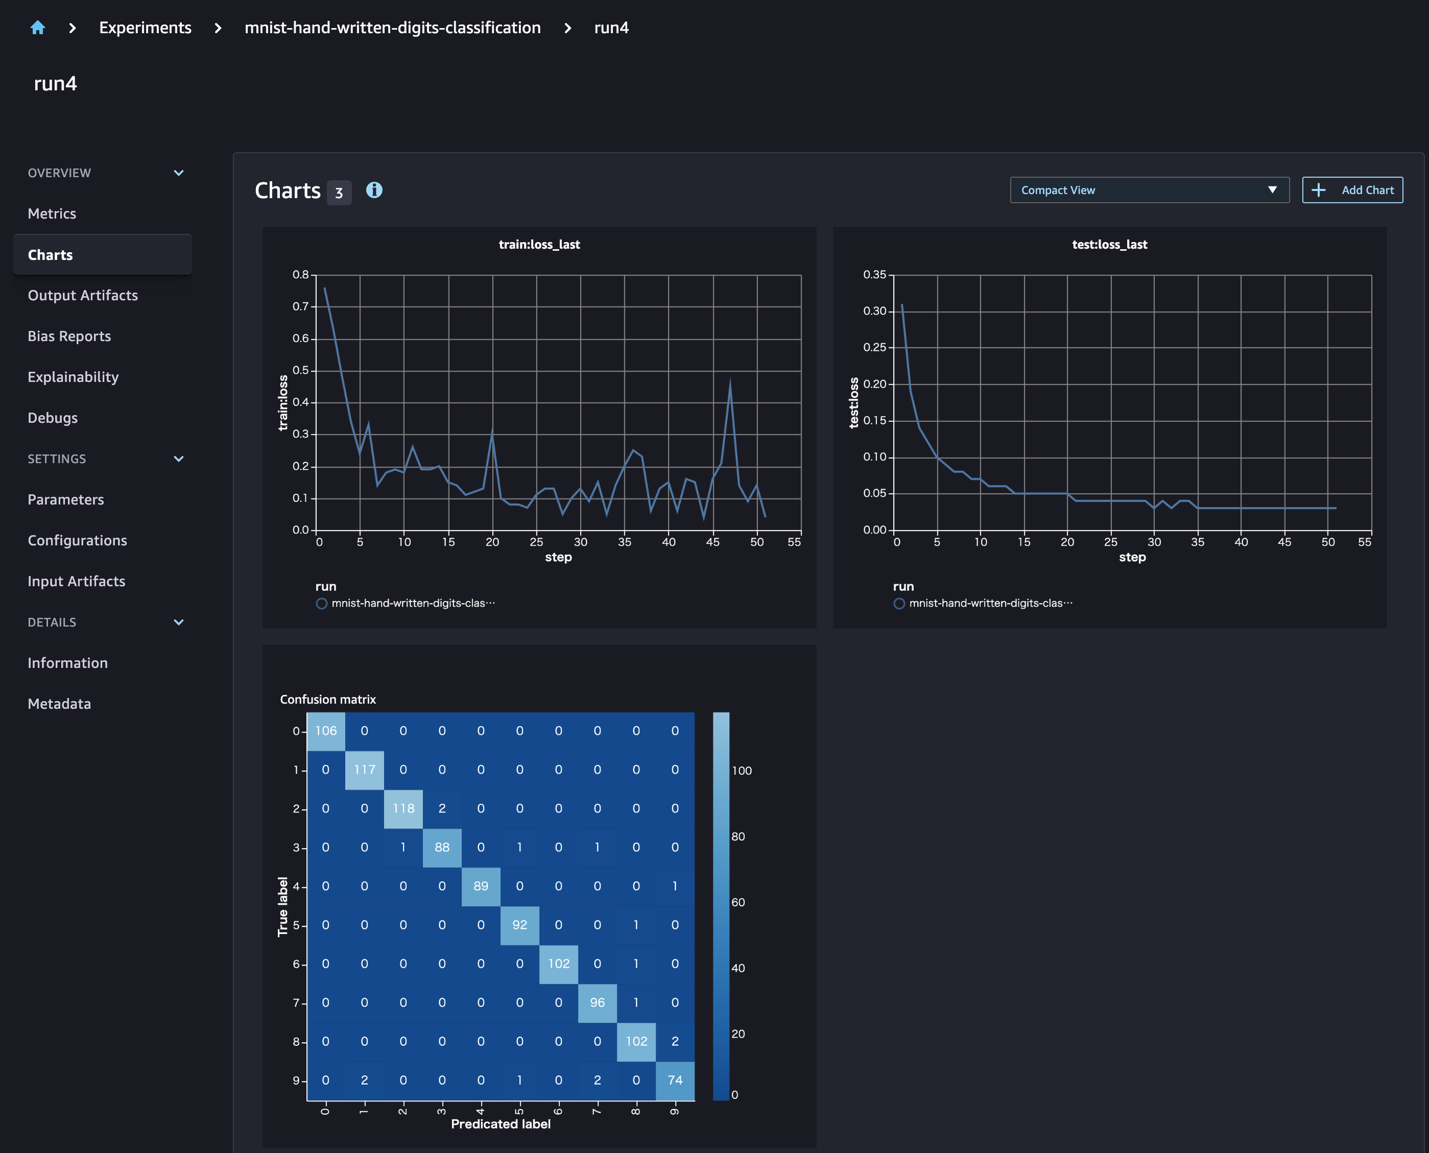Click the home icon in the breadcrumb
The height and width of the screenshot is (1153, 1429).
(38, 28)
